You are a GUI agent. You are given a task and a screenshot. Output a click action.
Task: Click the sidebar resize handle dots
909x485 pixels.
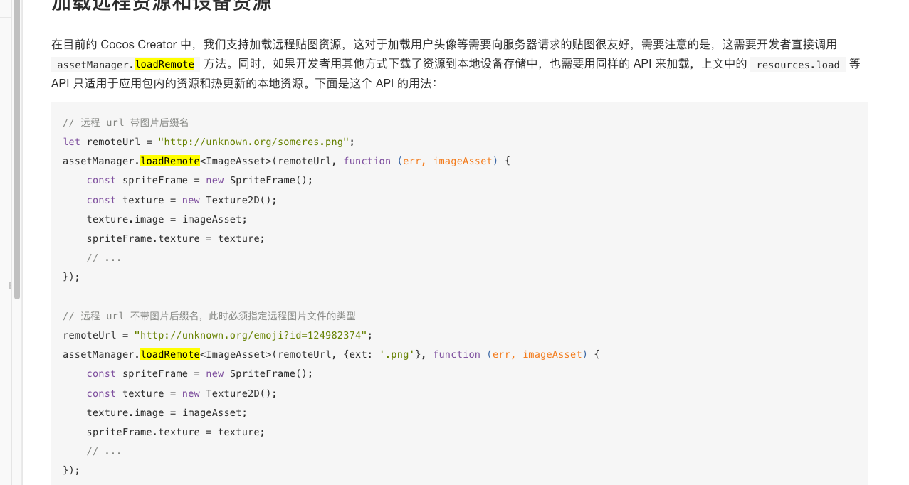pos(9,285)
